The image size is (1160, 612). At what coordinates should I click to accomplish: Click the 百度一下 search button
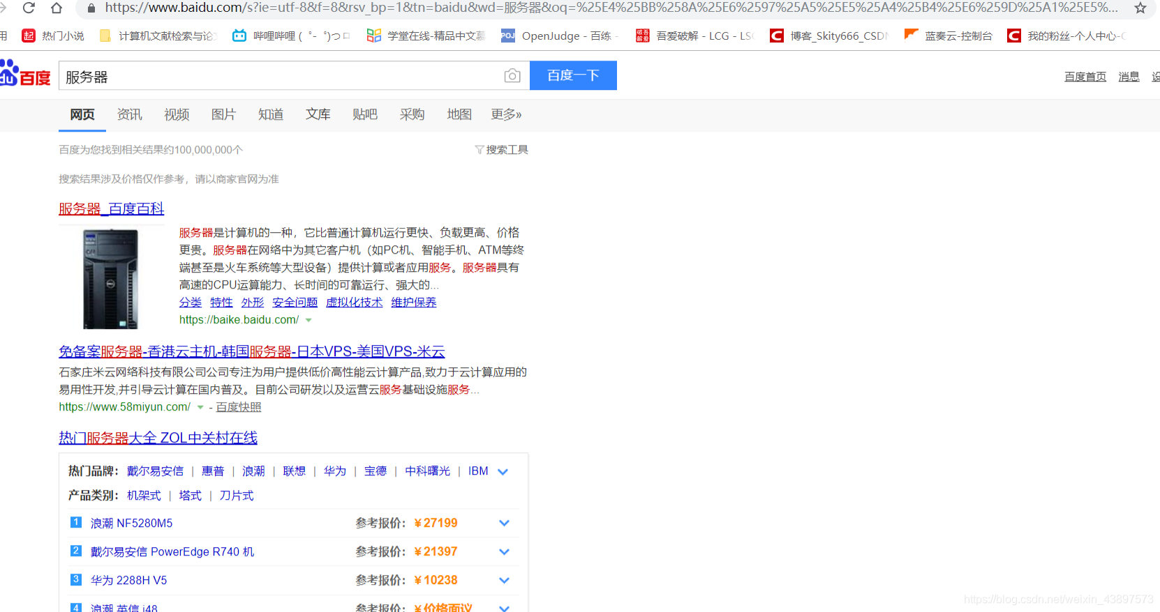[x=573, y=75]
